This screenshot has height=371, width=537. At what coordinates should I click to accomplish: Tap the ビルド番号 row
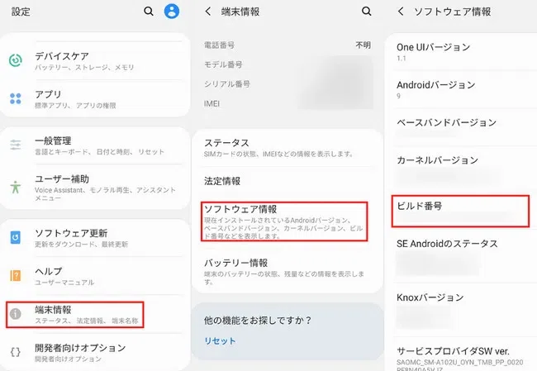460,211
